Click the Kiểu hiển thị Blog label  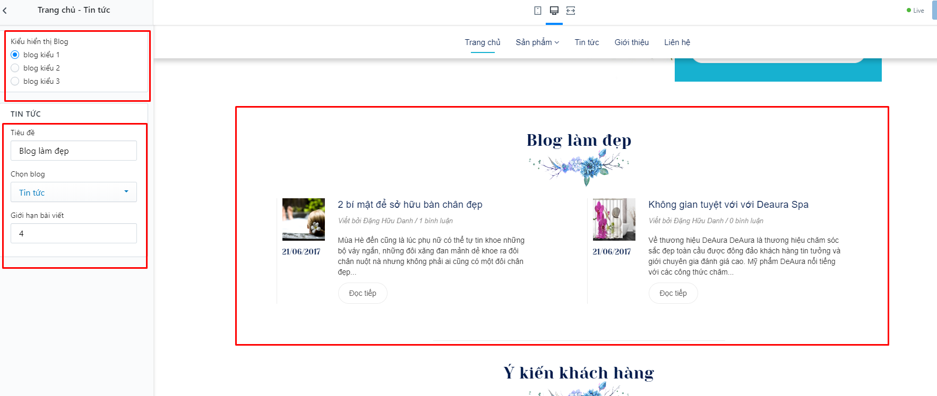click(x=39, y=41)
